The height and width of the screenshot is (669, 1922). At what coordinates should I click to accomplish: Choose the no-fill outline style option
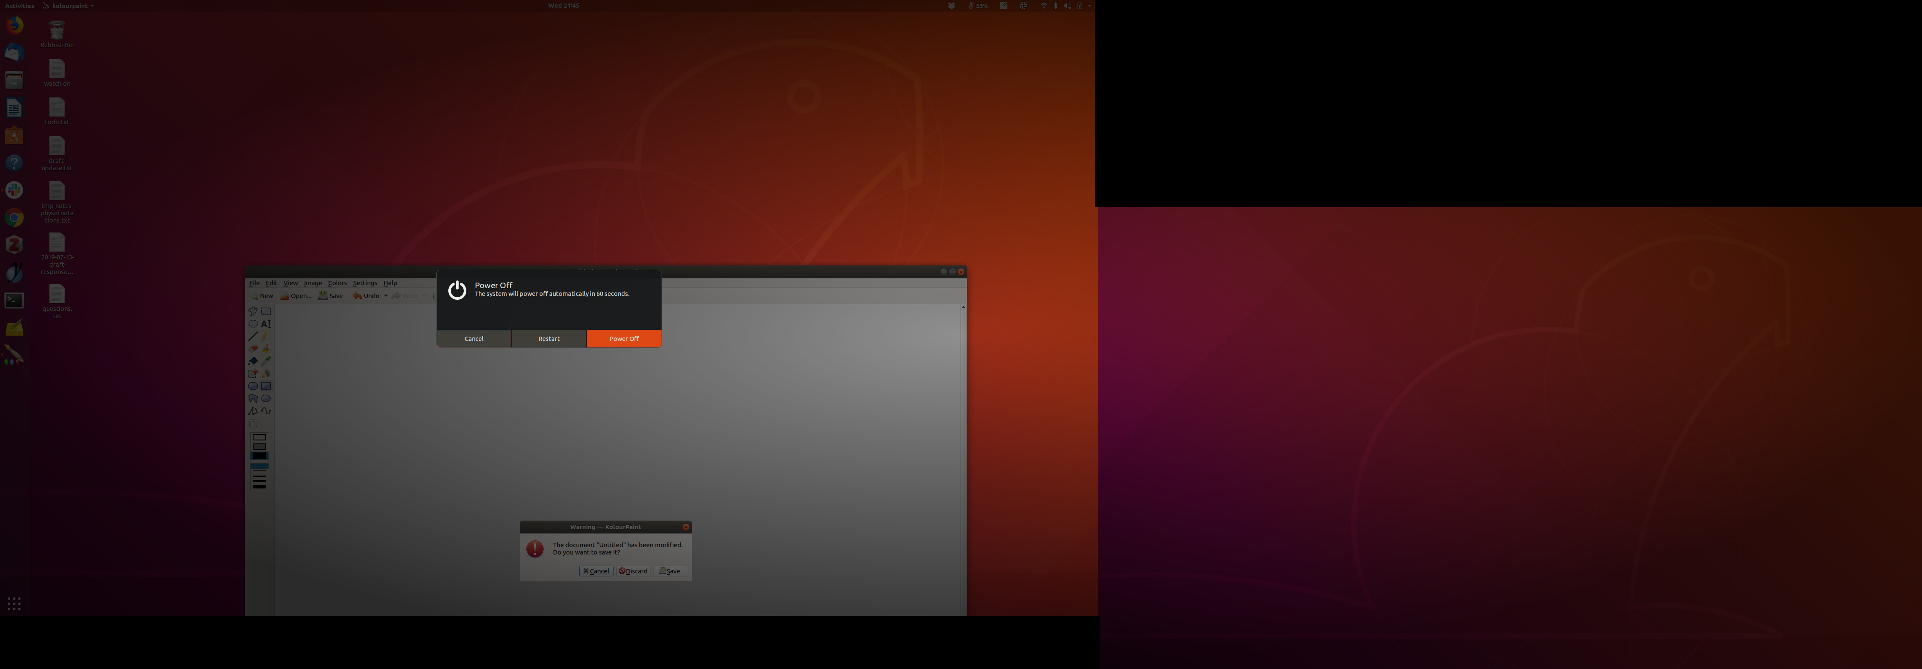(259, 438)
